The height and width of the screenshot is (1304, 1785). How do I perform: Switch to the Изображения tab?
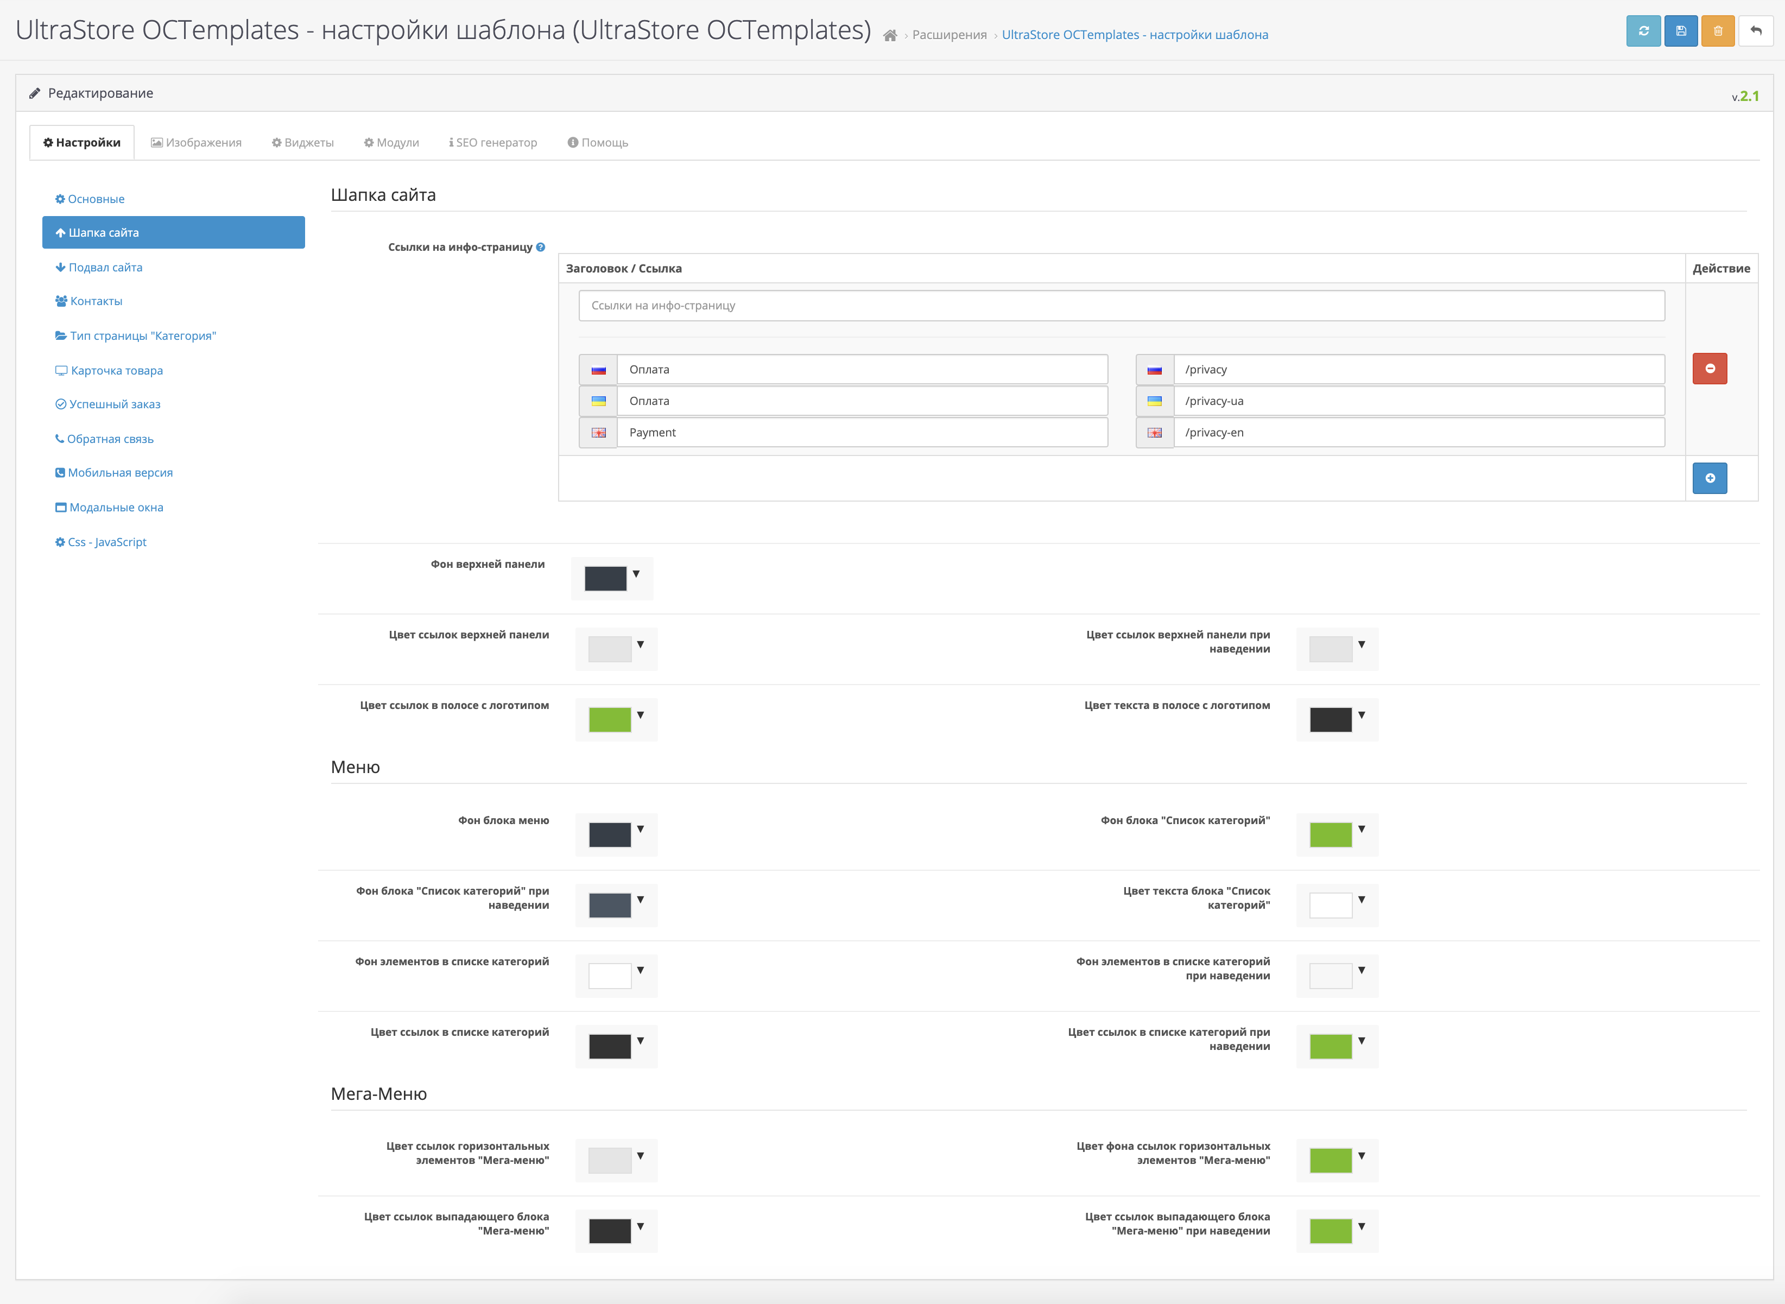click(x=197, y=143)
